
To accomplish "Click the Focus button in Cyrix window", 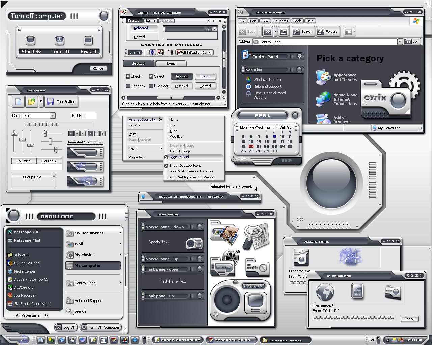I will [205, 76].
